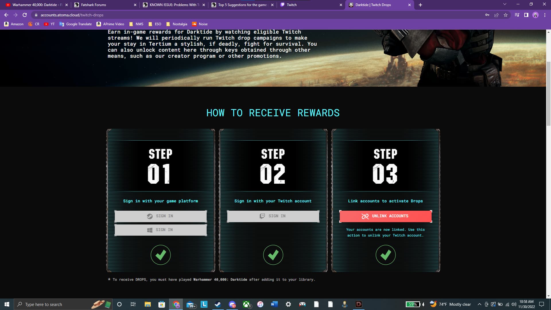Open the Windows Start menu
This screenshot has height=310, width=551.
(7, 304)
